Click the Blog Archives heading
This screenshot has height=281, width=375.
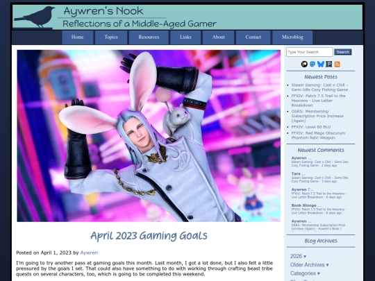pos(321,241)
